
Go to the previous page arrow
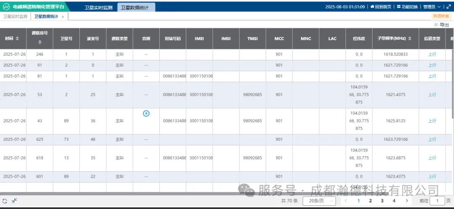pos(346,201)
